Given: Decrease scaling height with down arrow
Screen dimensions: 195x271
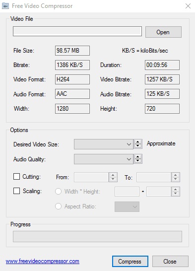Looking at the screenshot, I should pyautogui.click(x=176, y=194).
